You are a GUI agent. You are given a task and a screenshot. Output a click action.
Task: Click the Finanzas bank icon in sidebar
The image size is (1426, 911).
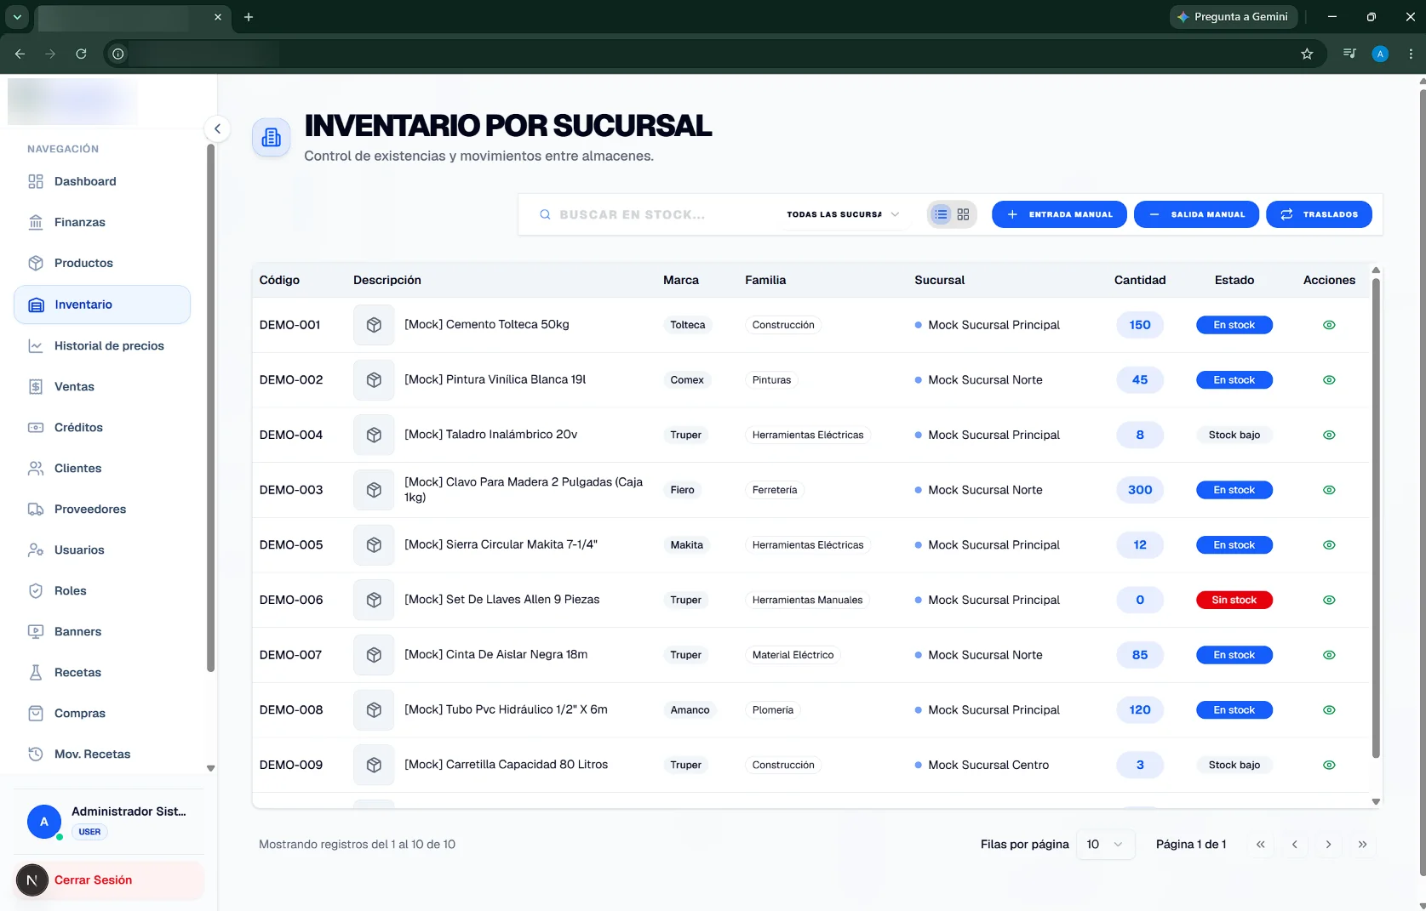click(x=36, y=222)
